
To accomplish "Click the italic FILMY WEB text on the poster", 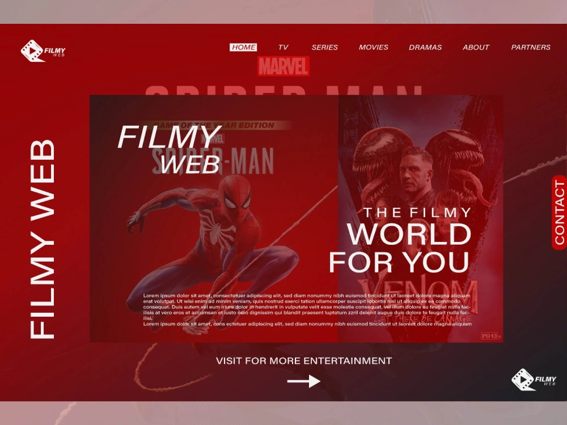I will pyautogui.click(x=169, y=149).
